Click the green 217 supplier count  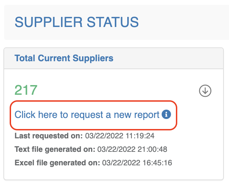tap(26, 90)
